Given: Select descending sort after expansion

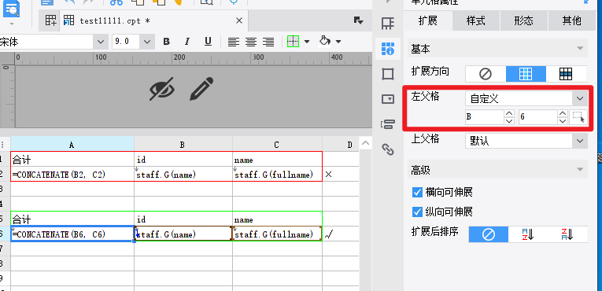Looking at the screenshot, I should (x=567, y=234).
